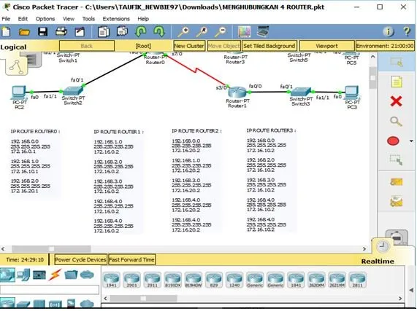This screenshot has width=417, height=311.
Task: Open the Activity Wizard toolbar icon
Action: pyautogui.click(x=80, y=32)
